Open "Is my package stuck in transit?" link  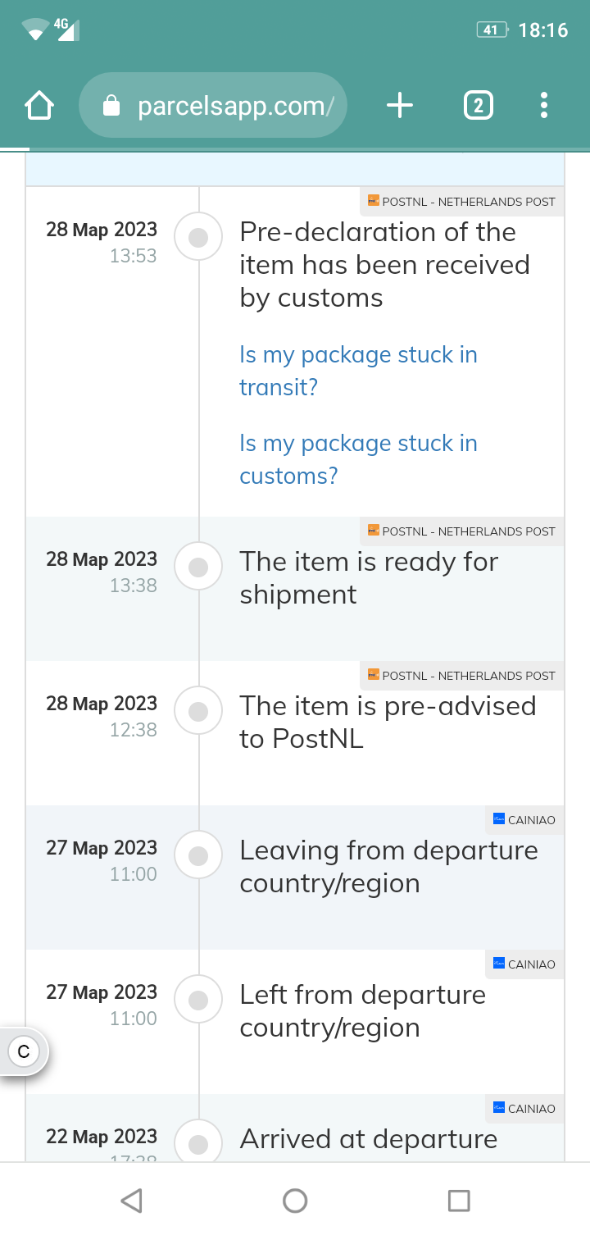[x=358, y=371]
